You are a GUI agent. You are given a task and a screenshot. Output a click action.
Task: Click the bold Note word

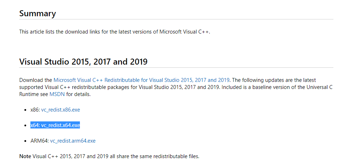point(25,156)
